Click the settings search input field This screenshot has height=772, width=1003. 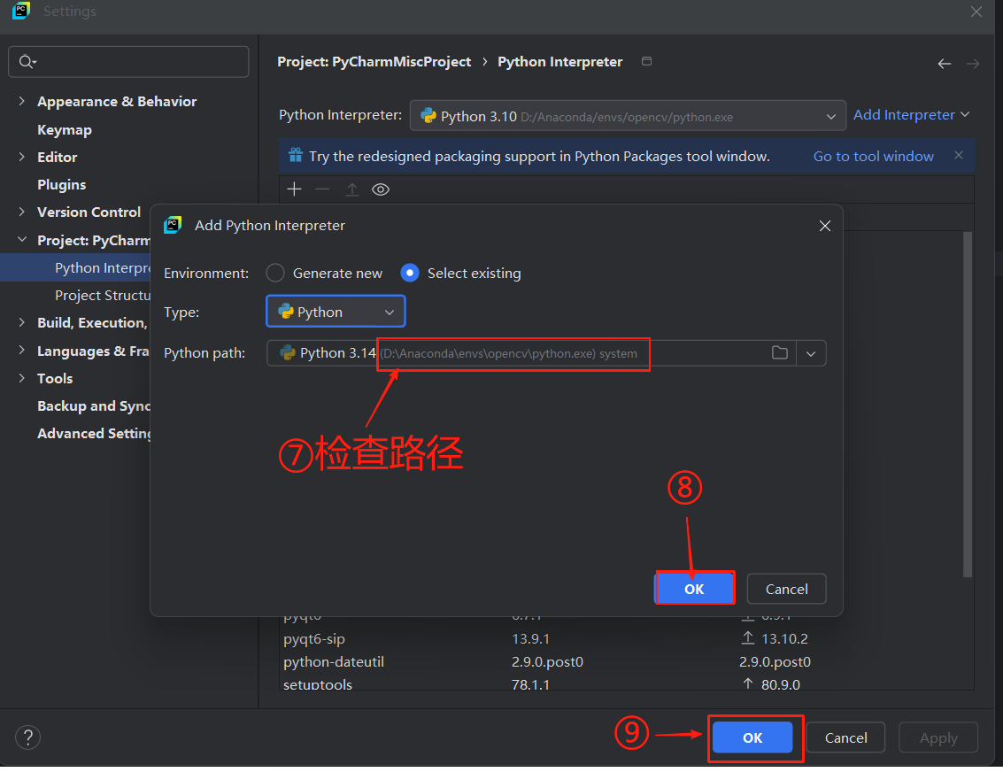coord(128,61)
